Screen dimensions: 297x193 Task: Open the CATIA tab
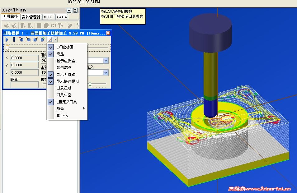(62, 17)
